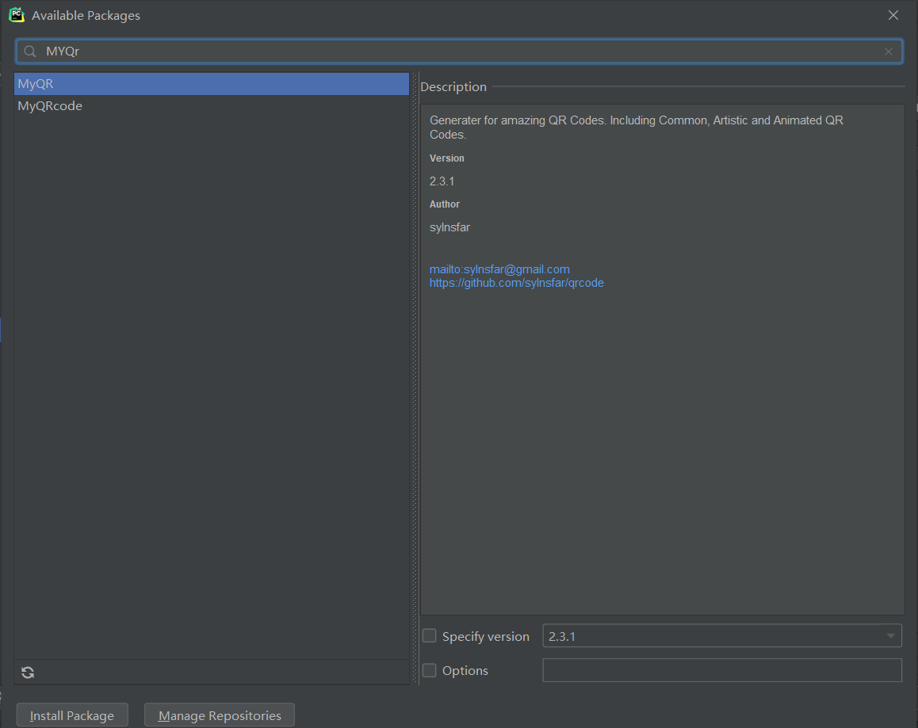Select the MyQR package
918x728 pixels.
(x=212, y=84)
